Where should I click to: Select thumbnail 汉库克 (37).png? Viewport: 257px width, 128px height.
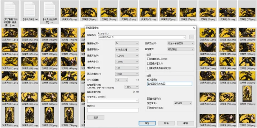point(10,62)
